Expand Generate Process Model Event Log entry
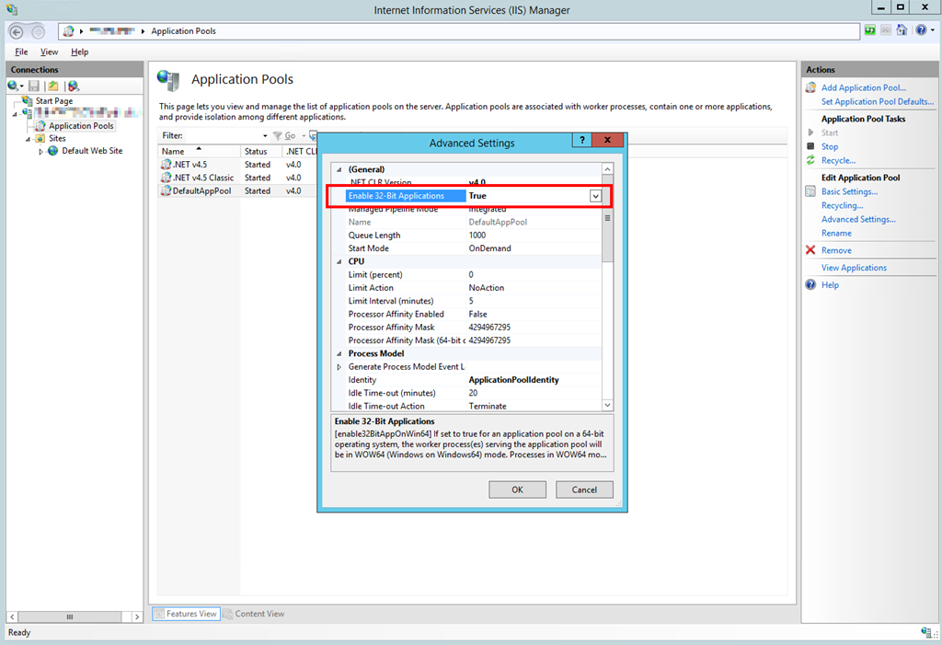 (x=339, y=367)
